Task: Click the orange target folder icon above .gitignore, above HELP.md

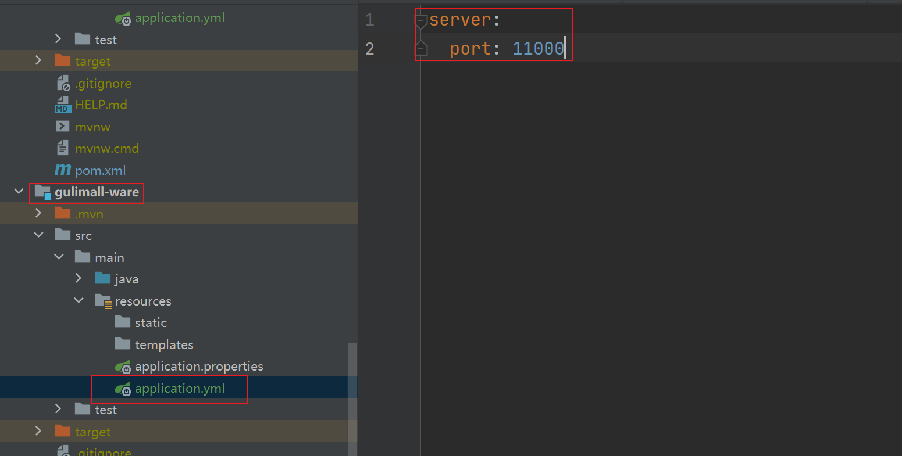Action: tap(63, 61)
